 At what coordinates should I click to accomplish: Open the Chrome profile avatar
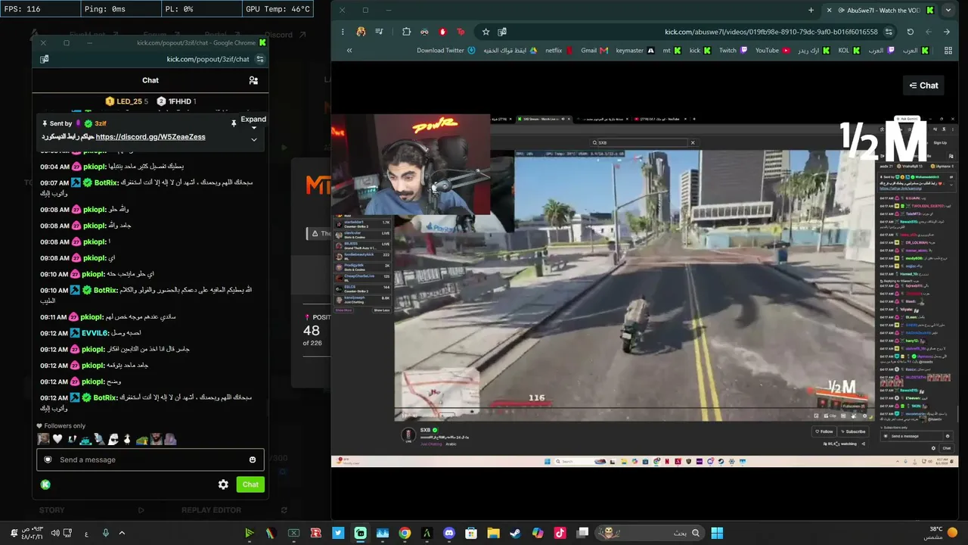point(361,32)
